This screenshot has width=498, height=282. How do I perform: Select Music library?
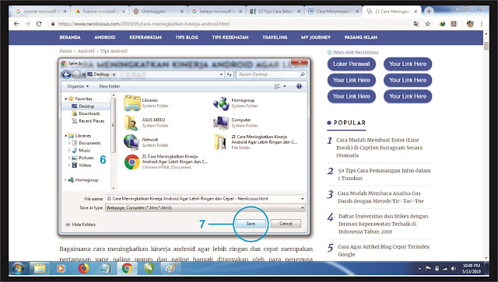[84, 151]
